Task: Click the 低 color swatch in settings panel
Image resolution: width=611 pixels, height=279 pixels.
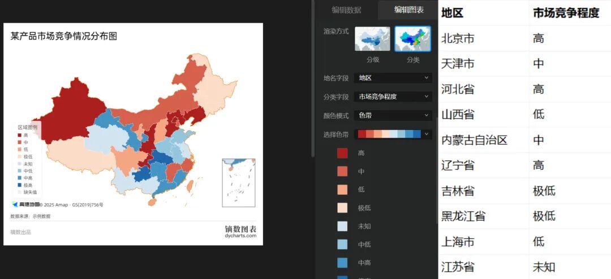Action: click(342, 190)
